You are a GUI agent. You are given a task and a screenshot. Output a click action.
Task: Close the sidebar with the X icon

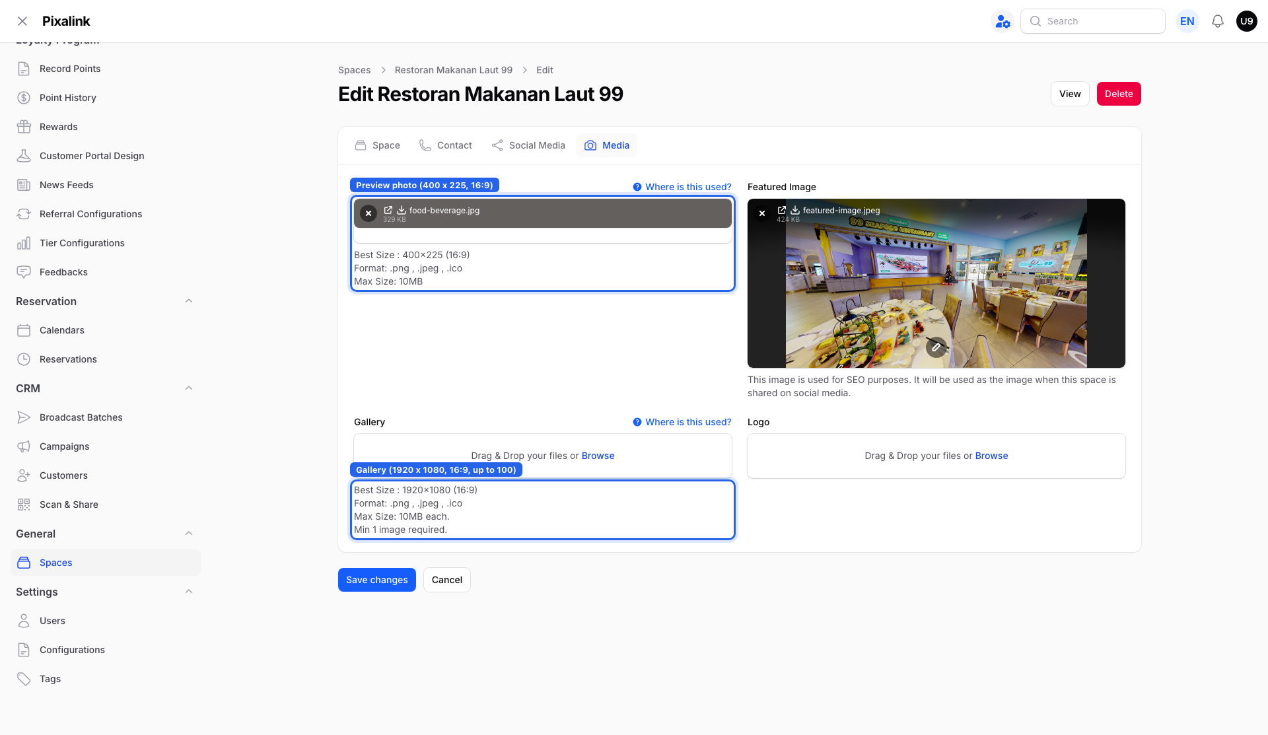pyautogui.click(x=22, y=21)
